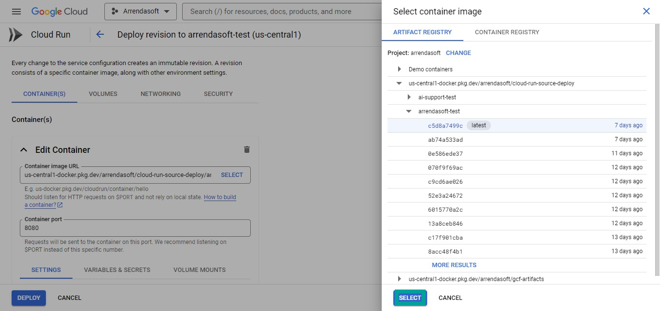Select image digest 8acc48f4b1

[517, 251]
